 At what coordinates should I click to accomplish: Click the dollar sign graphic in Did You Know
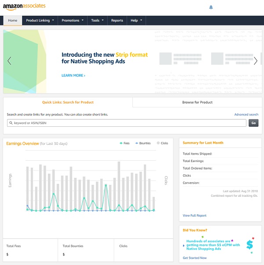tap(249, 245)
